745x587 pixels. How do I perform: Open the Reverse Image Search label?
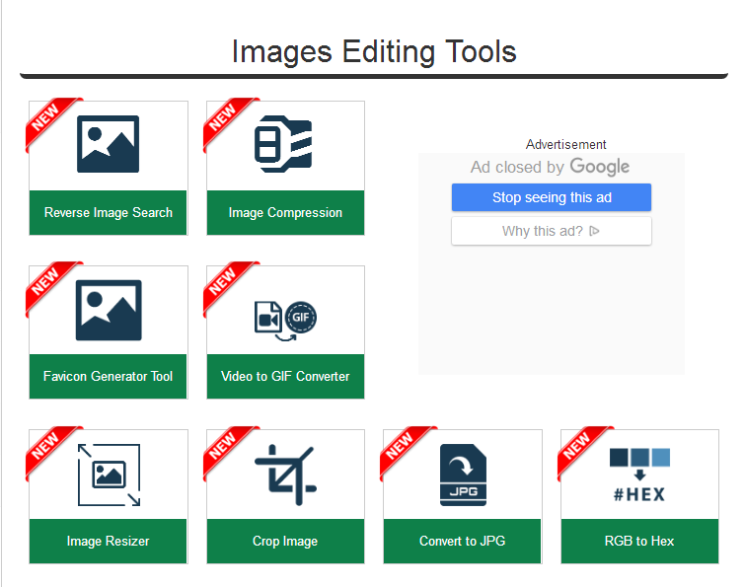pos(108,213)
